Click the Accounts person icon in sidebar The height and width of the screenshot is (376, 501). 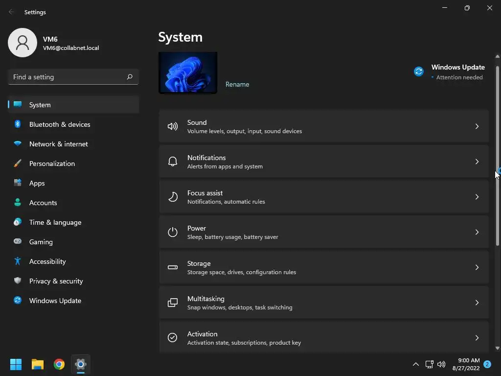pos(18,202)
